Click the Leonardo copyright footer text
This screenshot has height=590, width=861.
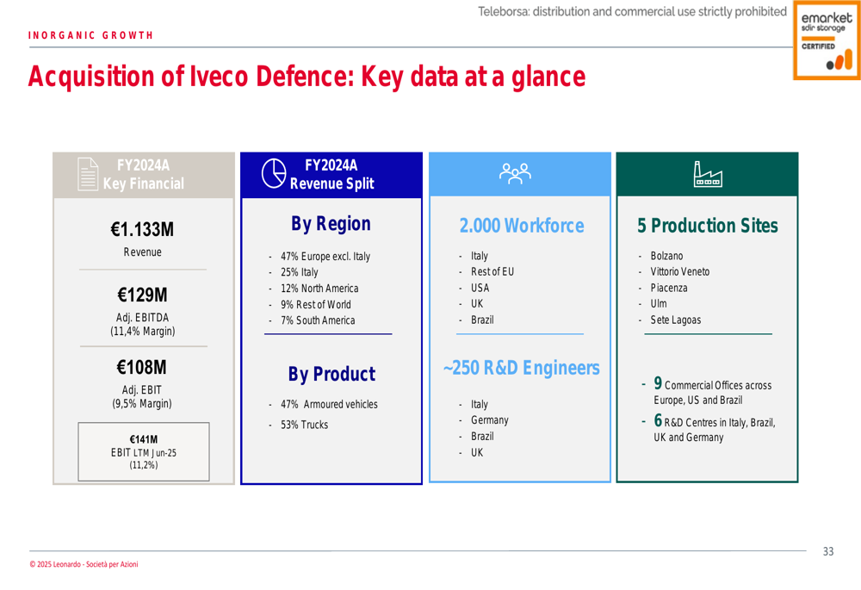[84, 564]
